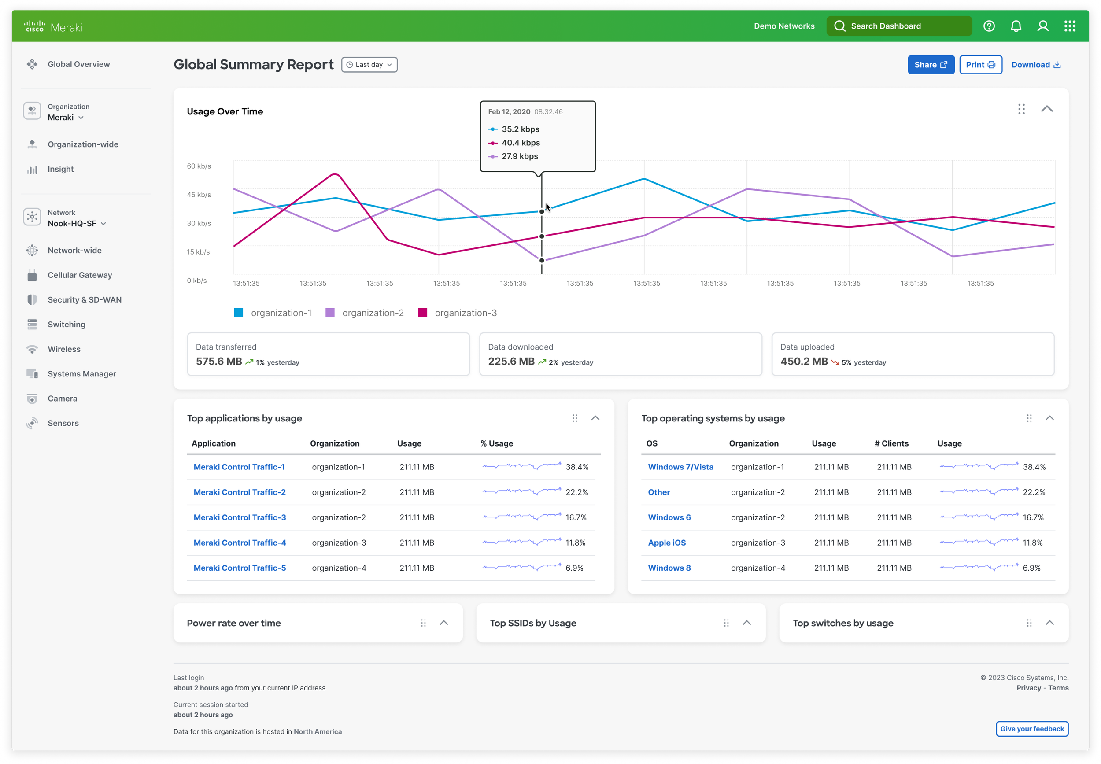Screen dimensions: 1101x764
Task: Click the Search Dashboard field
Action: point(899,26)
